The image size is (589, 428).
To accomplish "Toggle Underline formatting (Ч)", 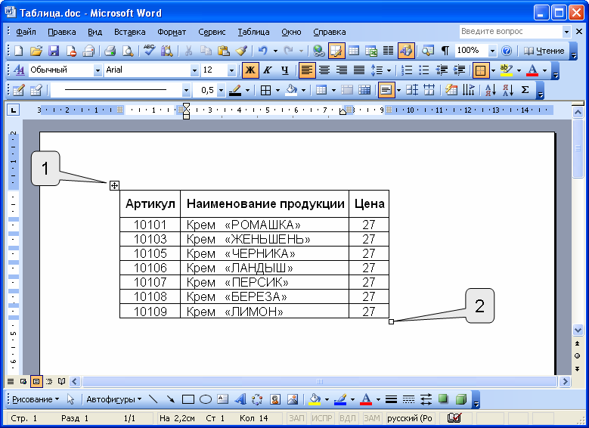I will 285,70.
